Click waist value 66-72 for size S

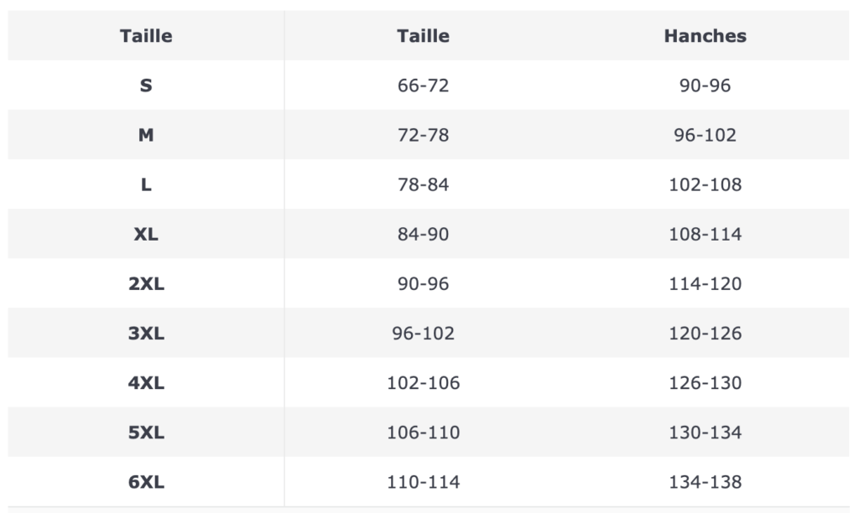pos(423,85)
